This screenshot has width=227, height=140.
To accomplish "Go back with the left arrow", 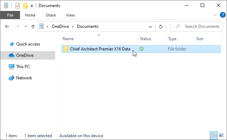I will coord(7,26).
